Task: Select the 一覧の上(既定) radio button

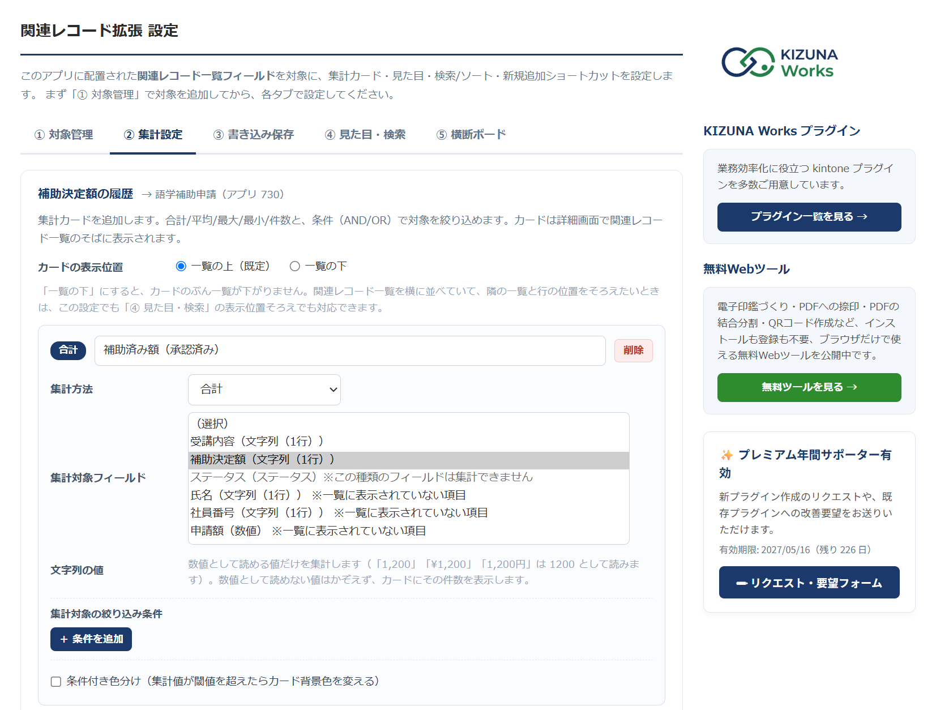Action: (181, 266)
